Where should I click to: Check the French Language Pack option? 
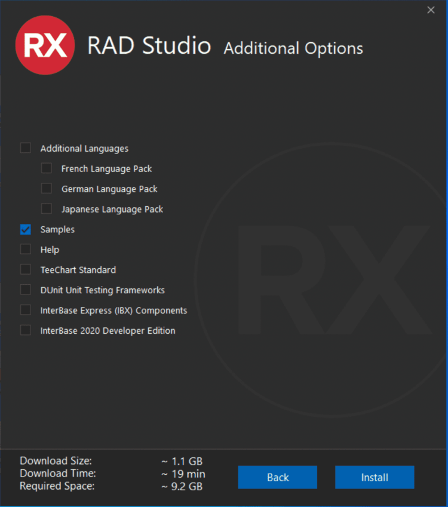(x=47, y=168)
